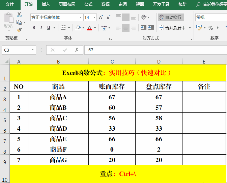Click the Orientation text angle icon
The height and width of the screenshot is (183, 227).
click(144, 17)
